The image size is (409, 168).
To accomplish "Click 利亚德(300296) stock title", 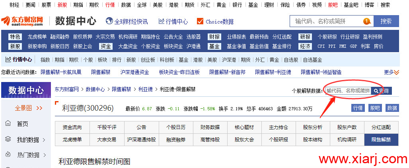I will 88,108.
